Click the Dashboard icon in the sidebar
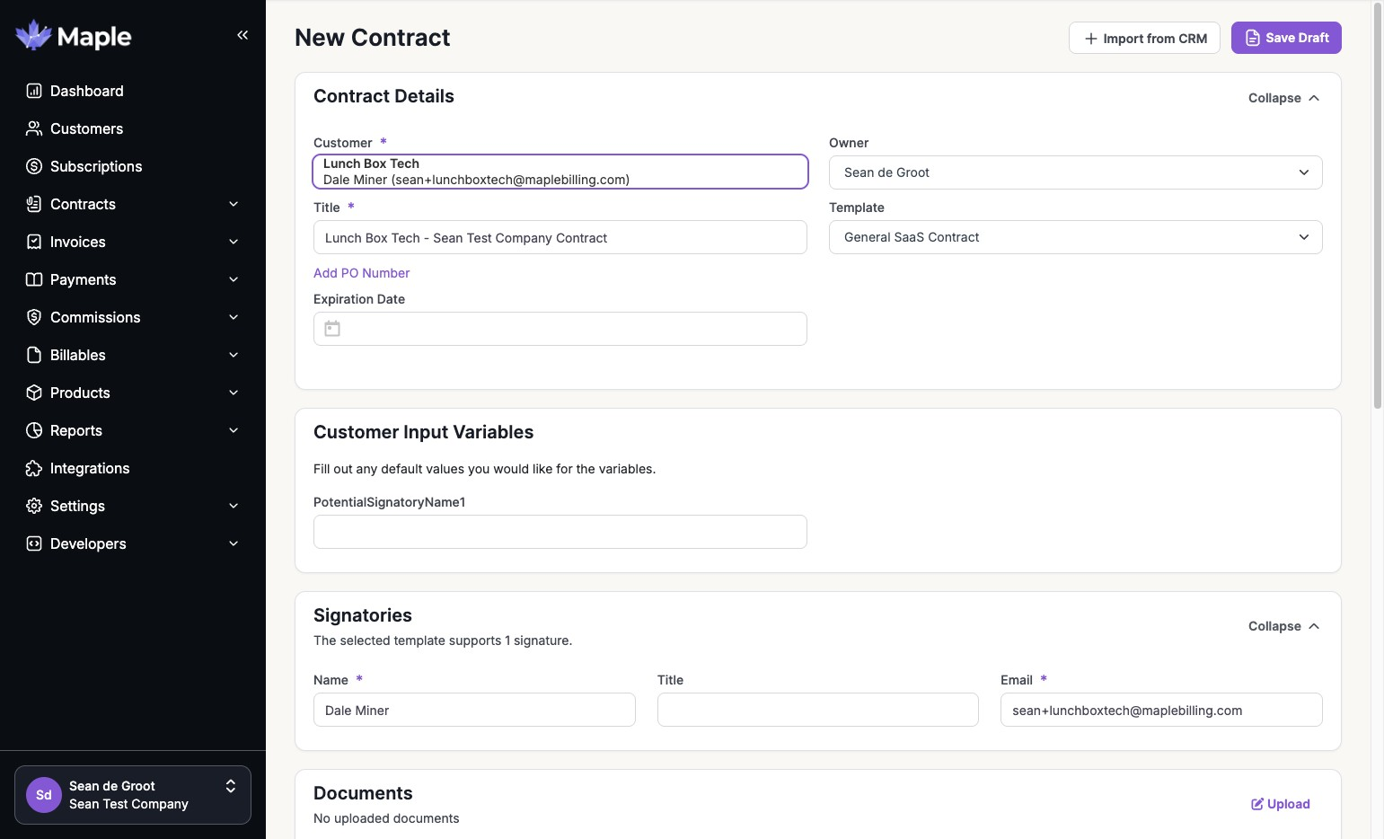Image resolution: width=1384 pixels, height=839 pixels. coord(34,91)
